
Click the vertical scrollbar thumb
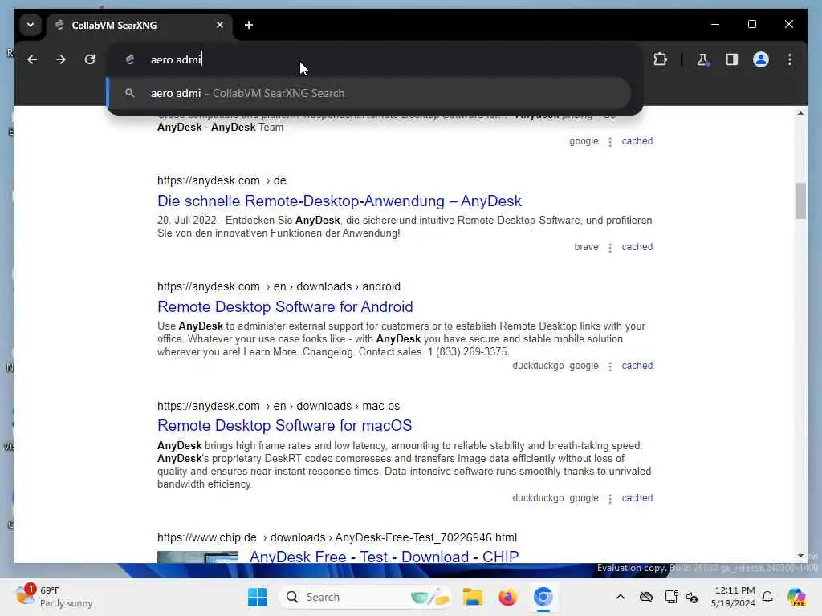(800, 201)
